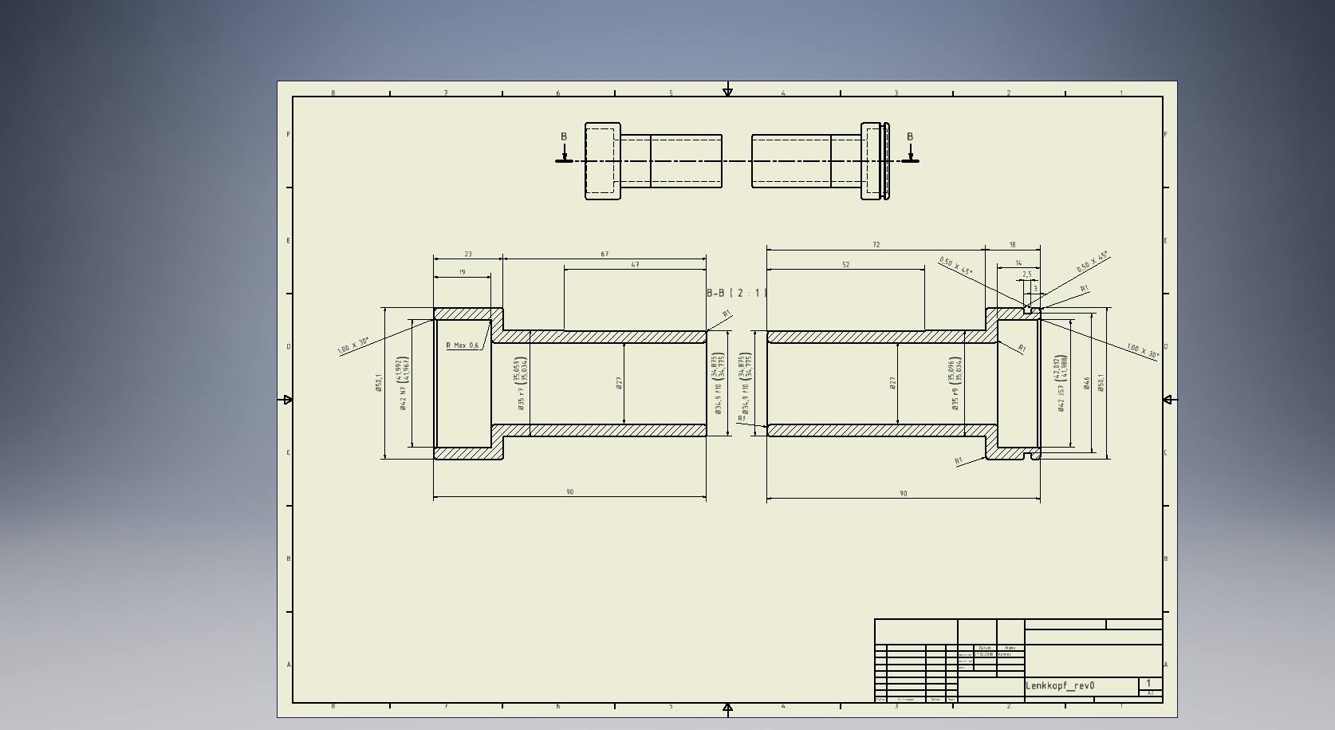The width and height of the screenshot is (1335, 730).
Task: Click the Datum column header in title block
Action: click(x=984, y=648)
